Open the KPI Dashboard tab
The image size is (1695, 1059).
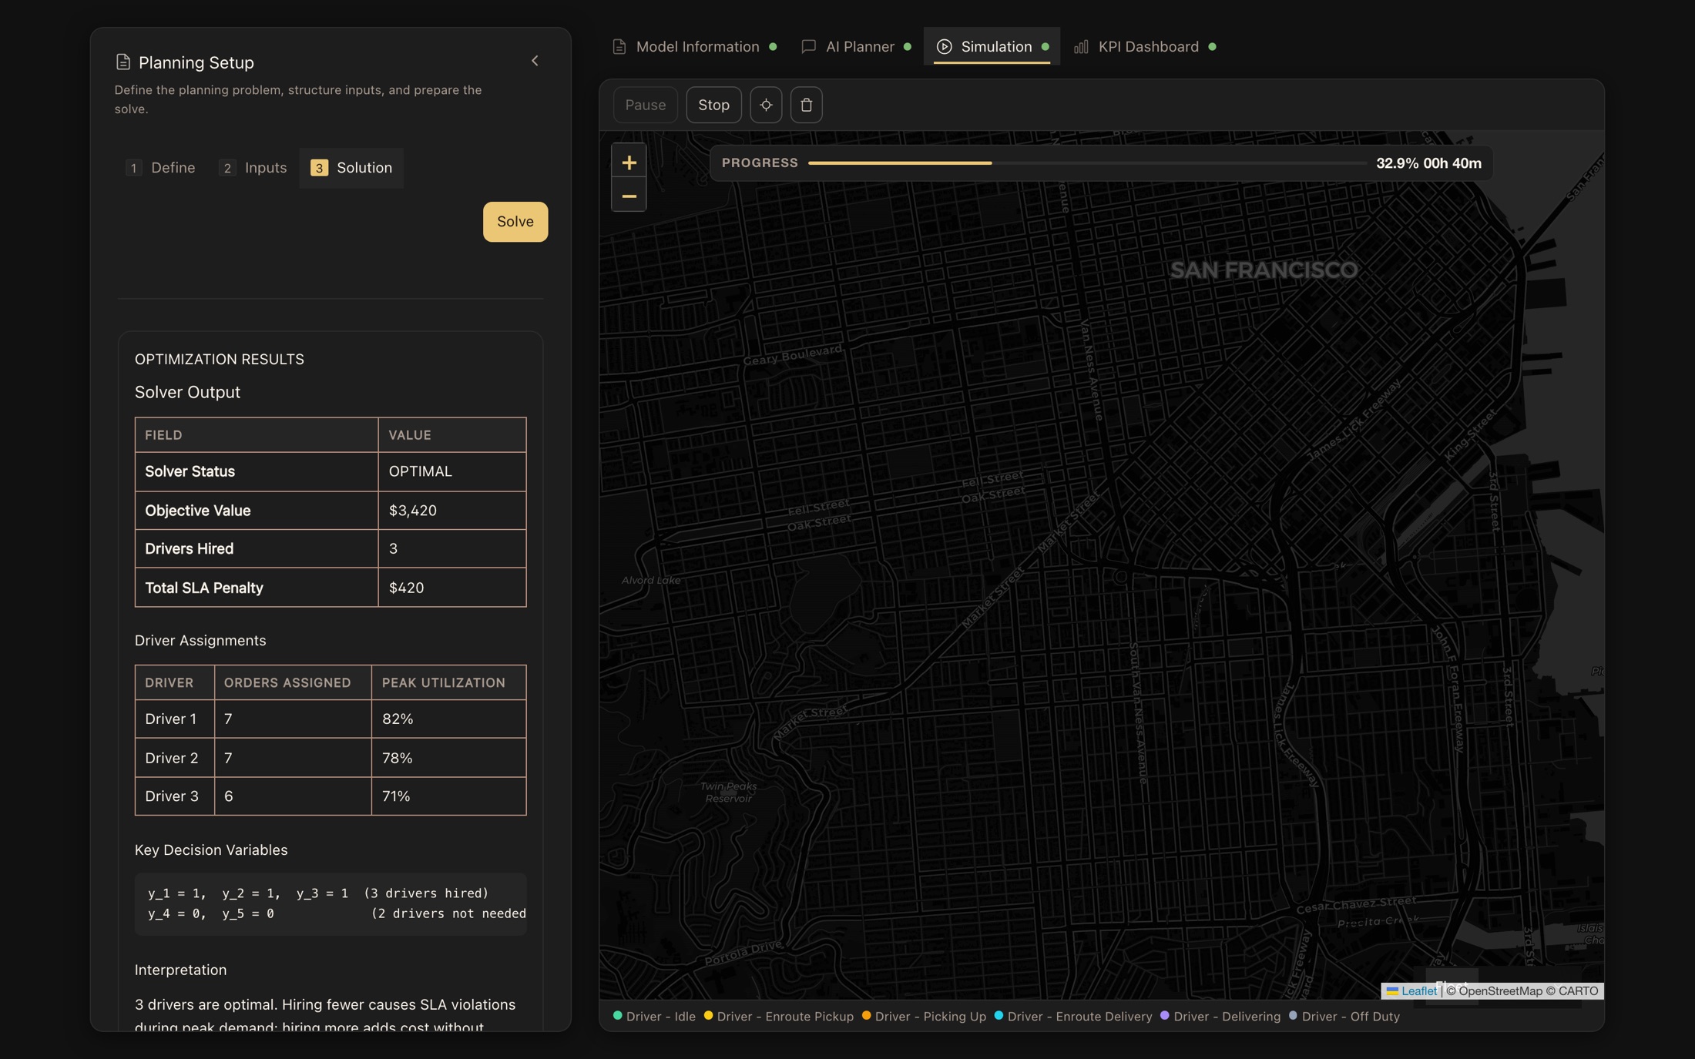tap(1145, 47)
